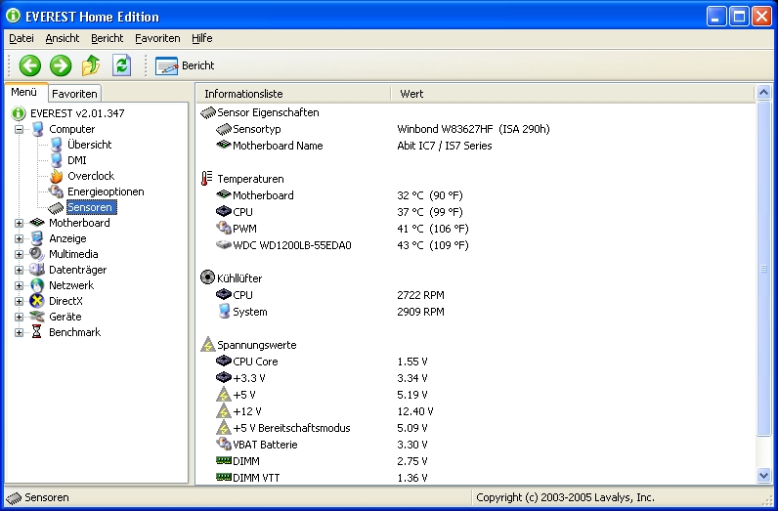Open the Datei menu
Image resolution: width=778 pixels, height=511 pixels.
click(22, 38)
